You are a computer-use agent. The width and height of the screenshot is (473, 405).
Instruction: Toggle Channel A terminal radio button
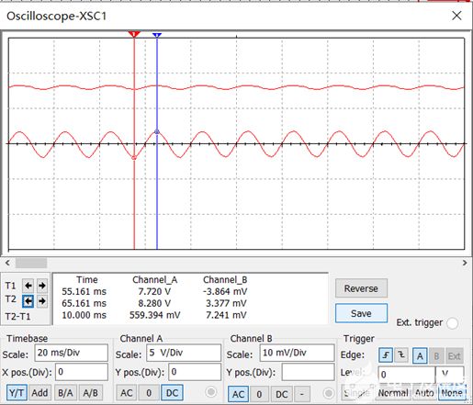tap(211, 392)
